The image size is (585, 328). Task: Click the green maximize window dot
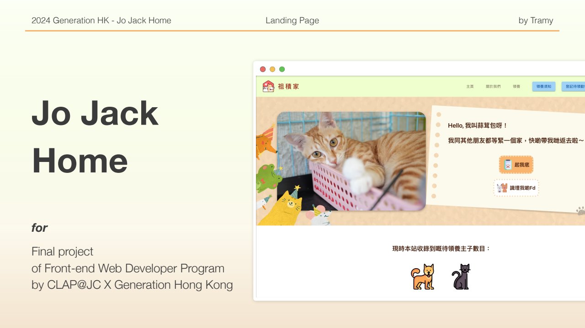tap(282, 69)
